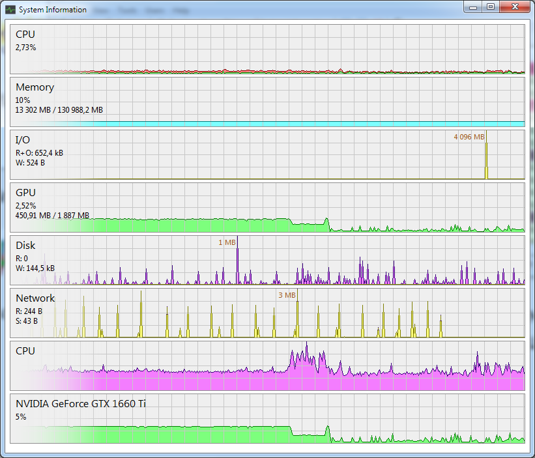Click the 2,73% CPU usage value
The height and width of the screenshot is (458, 535).
[25, 48]
